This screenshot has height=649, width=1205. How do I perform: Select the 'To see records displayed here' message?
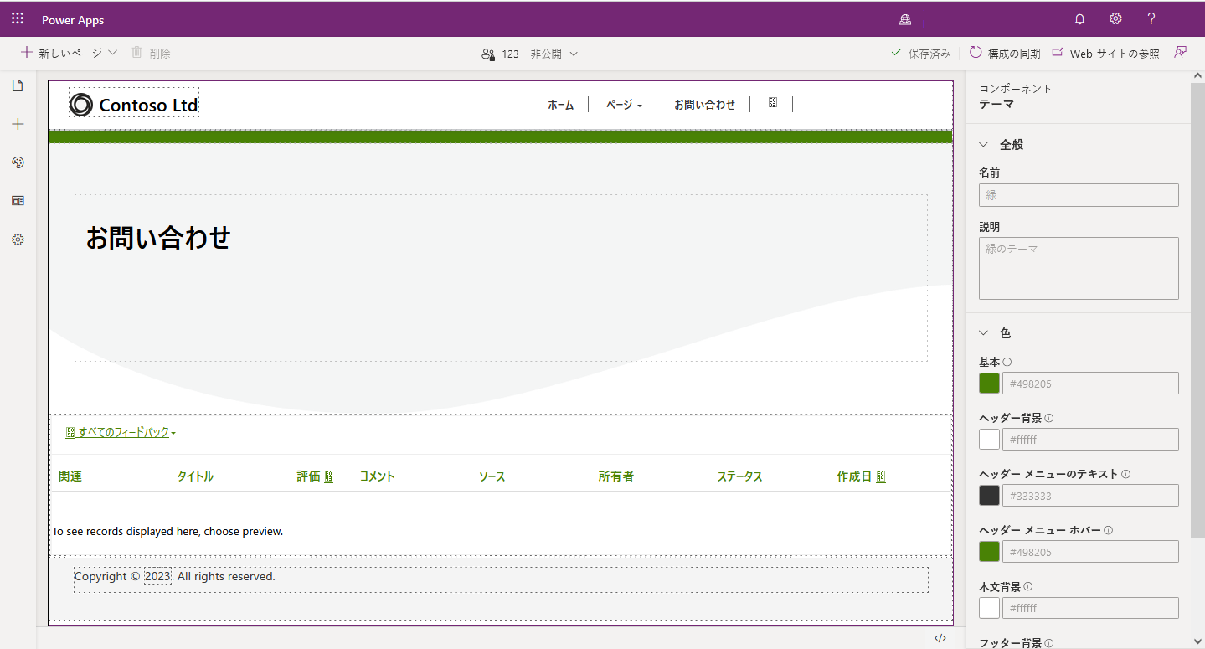pyautogui.click(x=167, y=531)
